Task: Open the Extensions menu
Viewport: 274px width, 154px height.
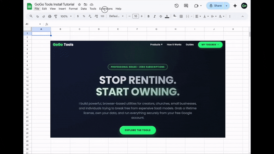Action: tap(106, 9)
